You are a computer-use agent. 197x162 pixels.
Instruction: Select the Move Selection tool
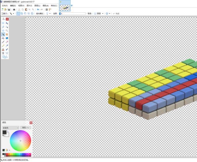tap(7, 27)
